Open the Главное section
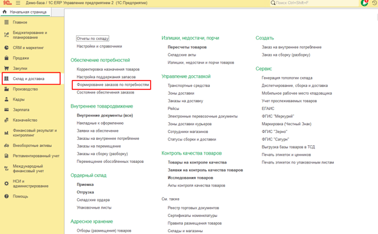This screenshot has height=234, width=378. click(x=20, y=22)
